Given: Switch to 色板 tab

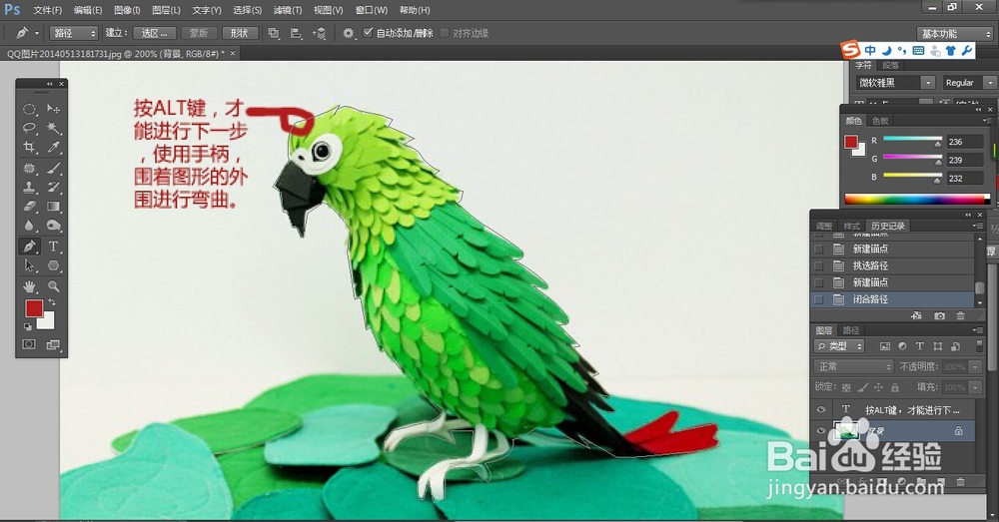Looking at the screenshot, I should tap(880, 121).
